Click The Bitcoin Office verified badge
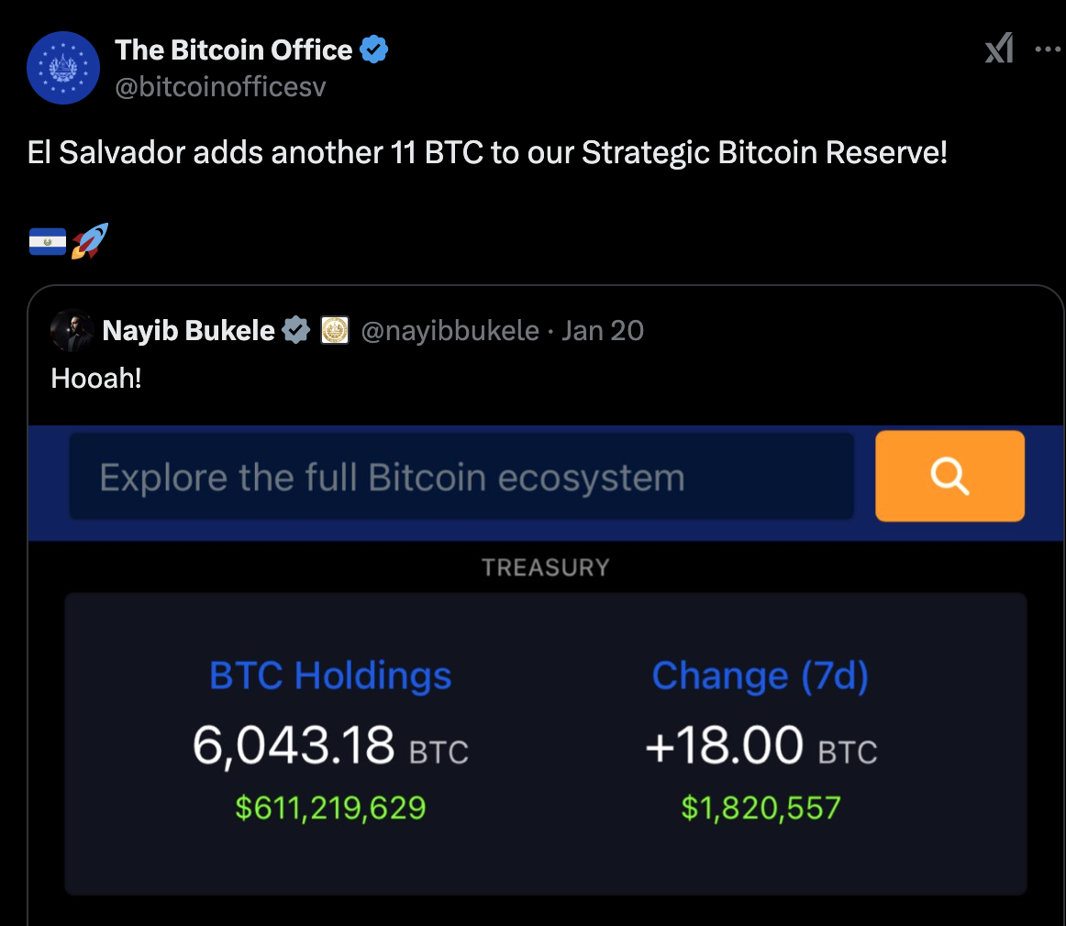The height and width of the screenshot is (926, 1066). click(373, 50)
